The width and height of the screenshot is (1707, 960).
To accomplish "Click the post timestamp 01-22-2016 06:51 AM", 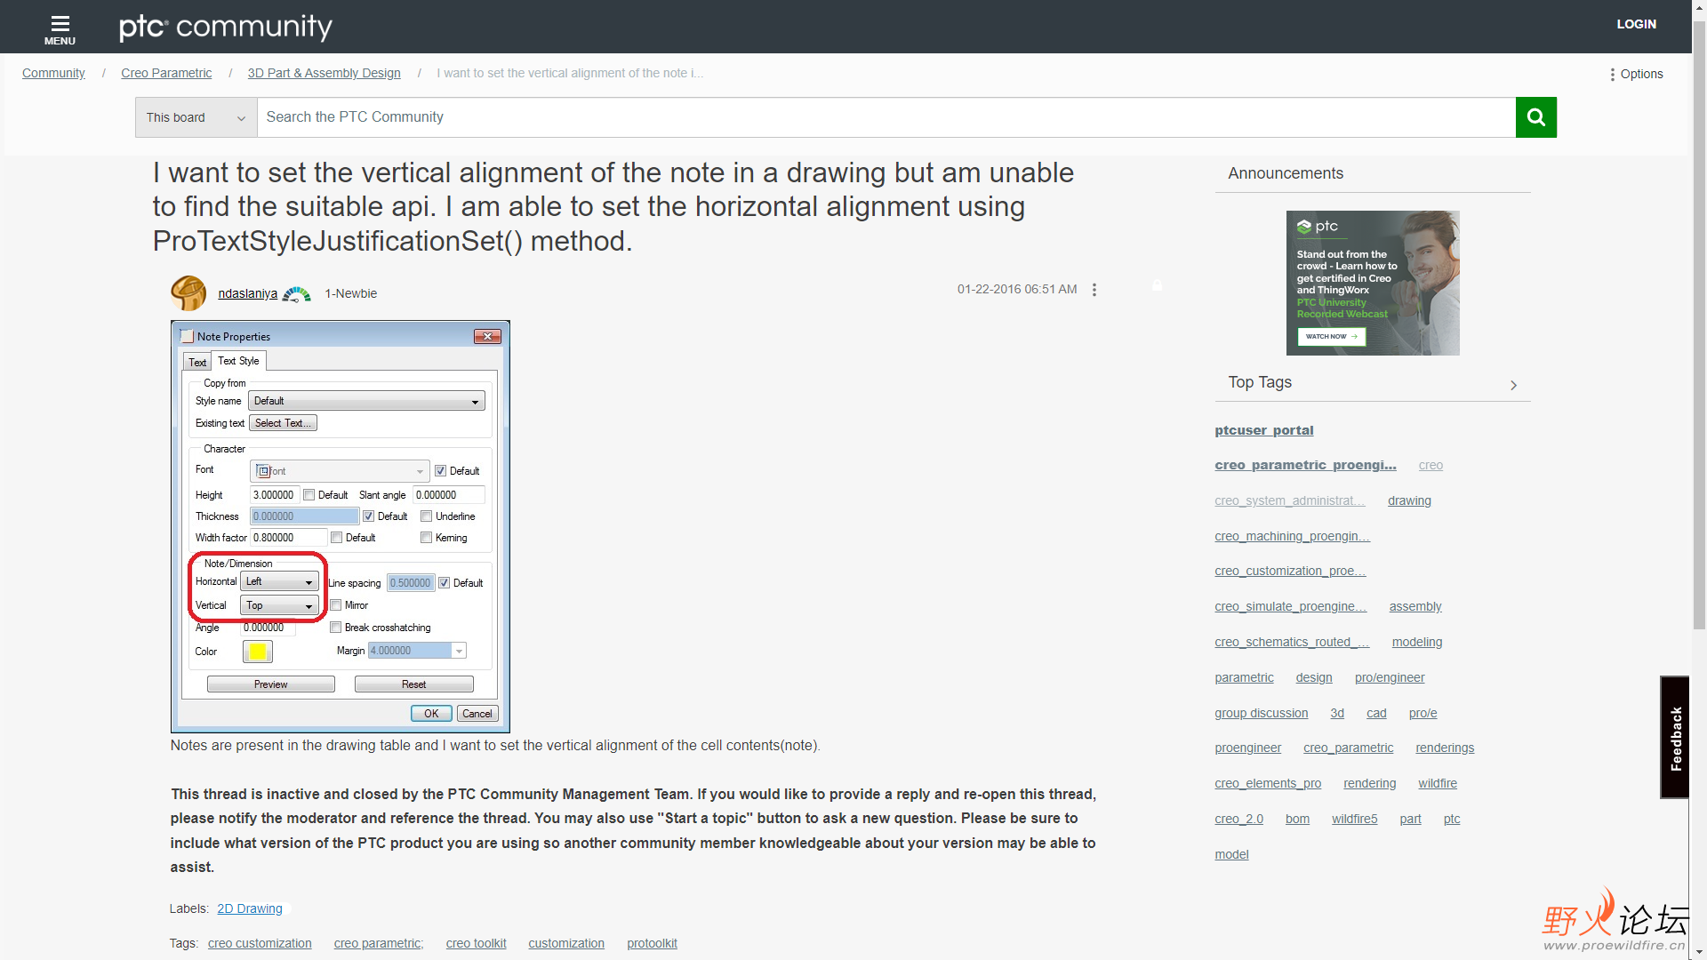I will 1016,289.
